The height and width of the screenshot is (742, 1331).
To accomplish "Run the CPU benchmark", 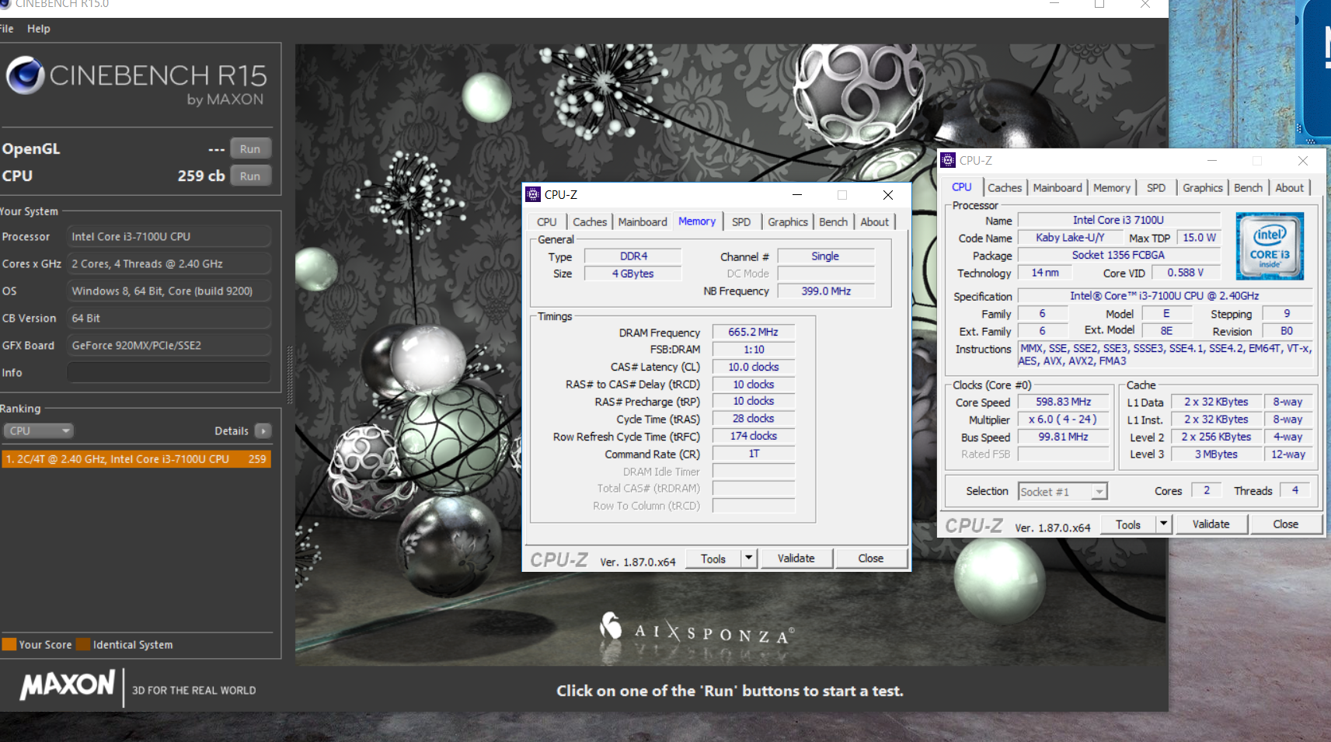I will tap(250, 176).
